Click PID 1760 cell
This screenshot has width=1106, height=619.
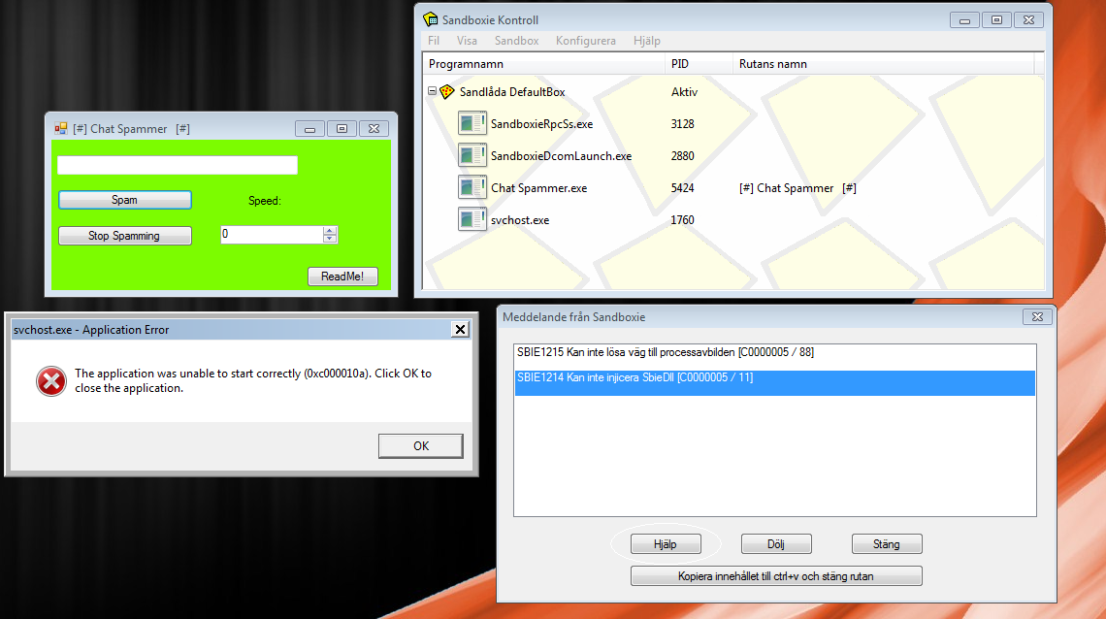[682, 220]
